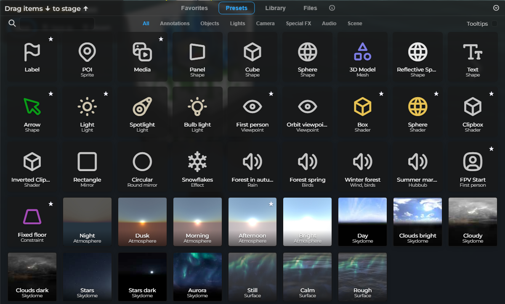Toggle favorite star on Arrow preset
This screenshot has height=304, width=505.
click(x=50, y=94)
